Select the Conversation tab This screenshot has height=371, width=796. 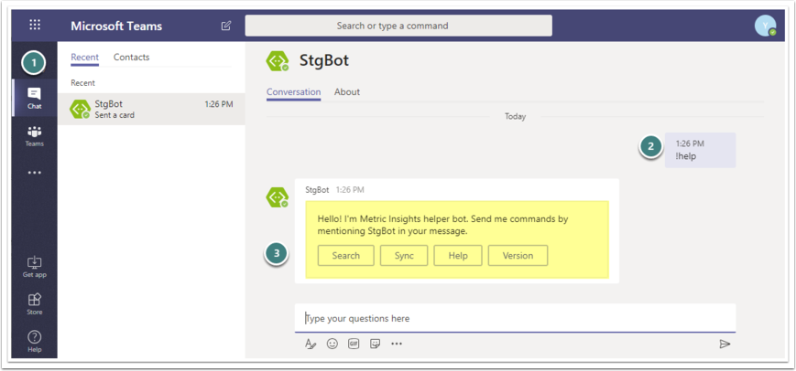[x=293, y=92]
